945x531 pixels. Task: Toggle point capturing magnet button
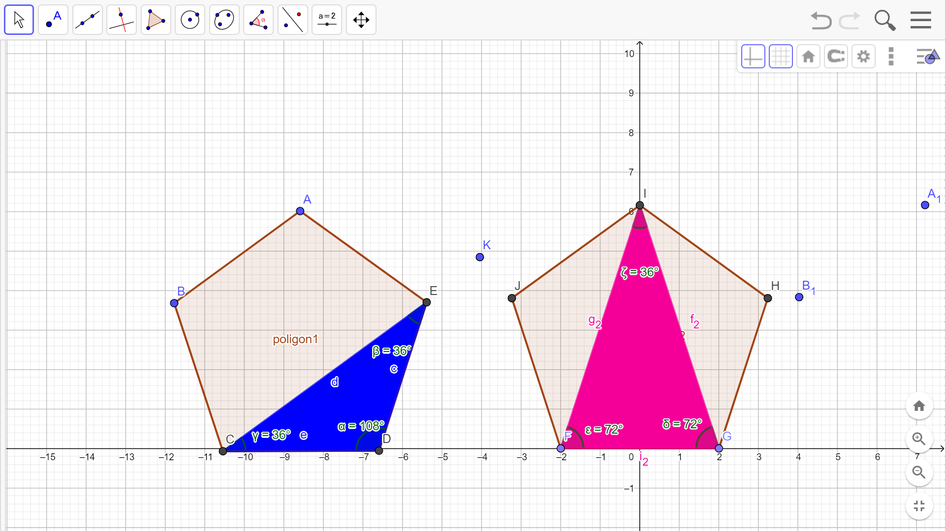tap(836, 57)
